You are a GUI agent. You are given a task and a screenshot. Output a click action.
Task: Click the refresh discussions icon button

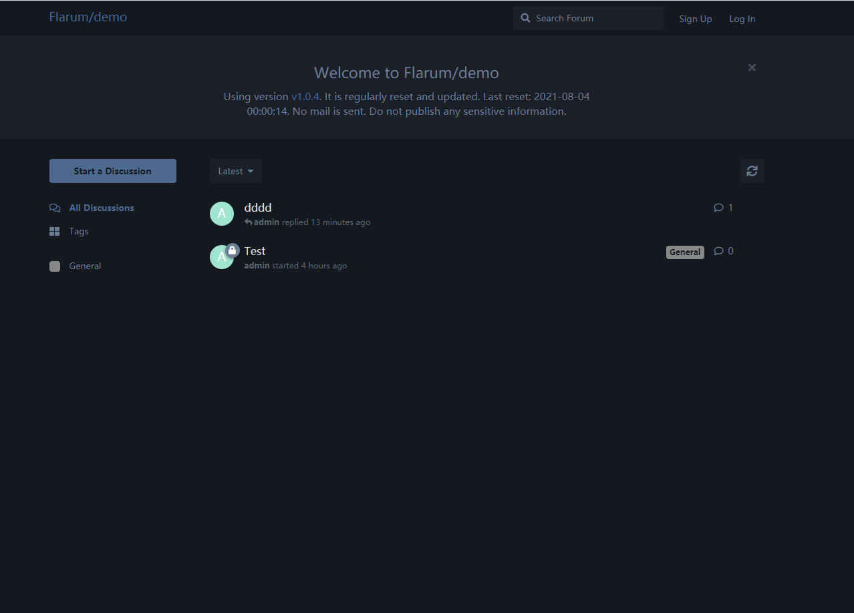pyautogui.click(x=752, y=171)
